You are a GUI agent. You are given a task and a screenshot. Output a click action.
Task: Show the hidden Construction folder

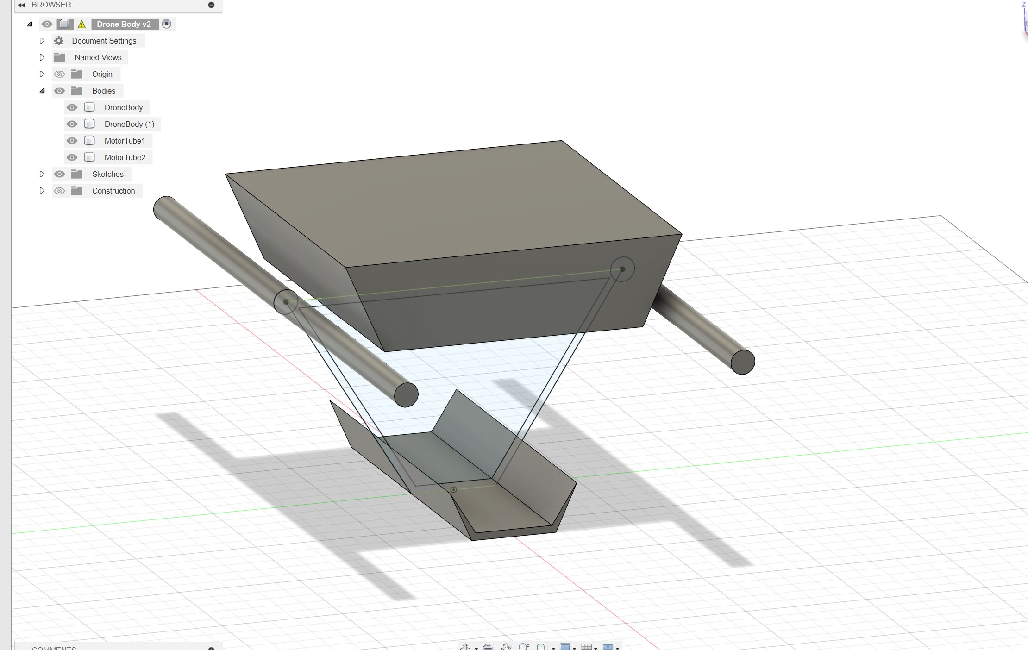click(59, 191)
